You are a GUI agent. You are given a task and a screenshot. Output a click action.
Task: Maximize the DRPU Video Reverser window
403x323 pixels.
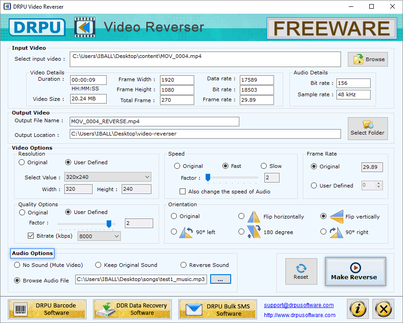pos(372,6)
